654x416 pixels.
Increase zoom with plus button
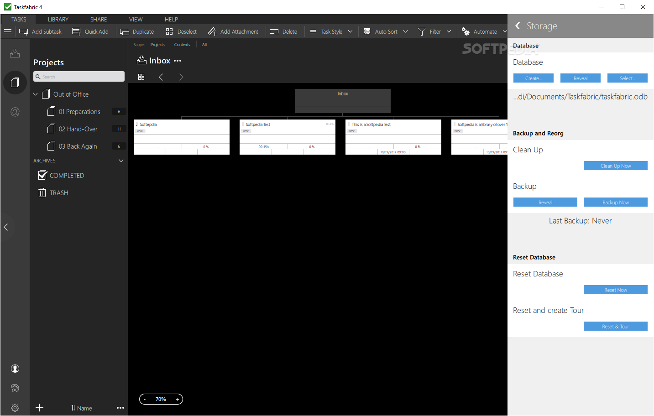point(178,399)
